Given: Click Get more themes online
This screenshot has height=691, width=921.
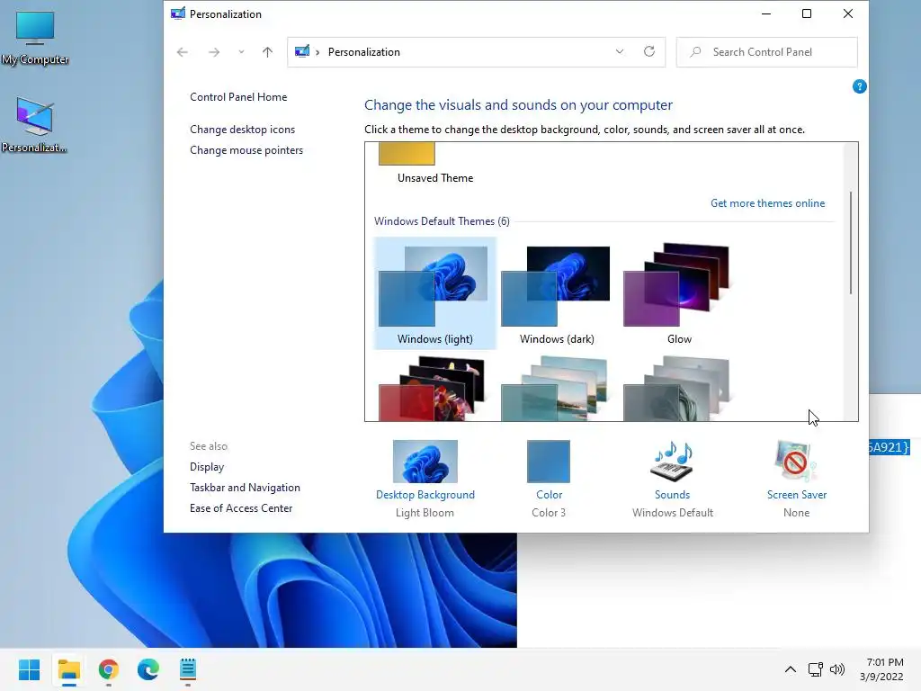Looking at the screenshot, I should pyautogui.click(x=767, y=202).
